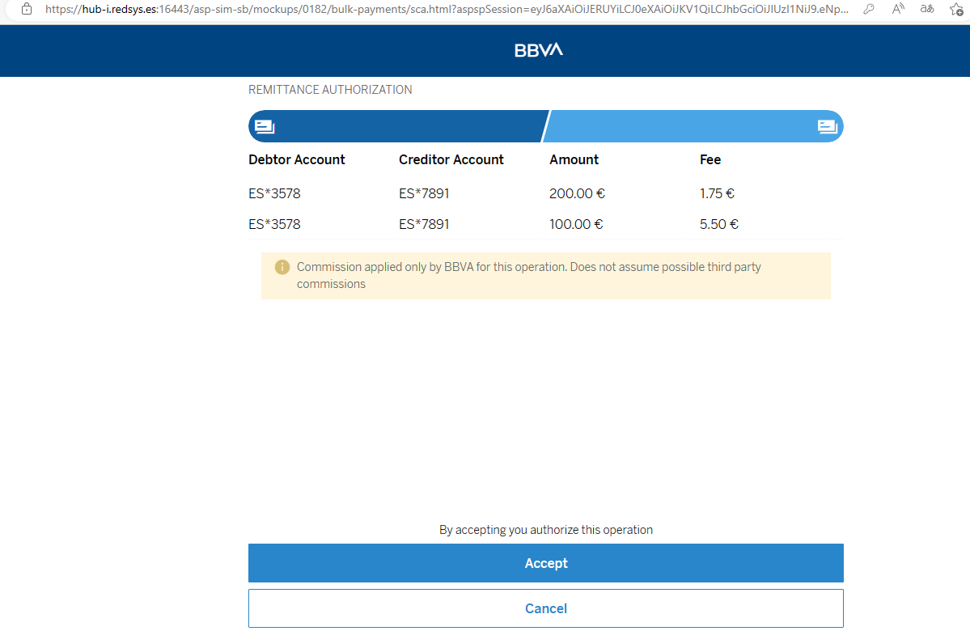Select the light blue progress segment
The width and height of the screenshot is (970, 631).
(x=696, y=126)
